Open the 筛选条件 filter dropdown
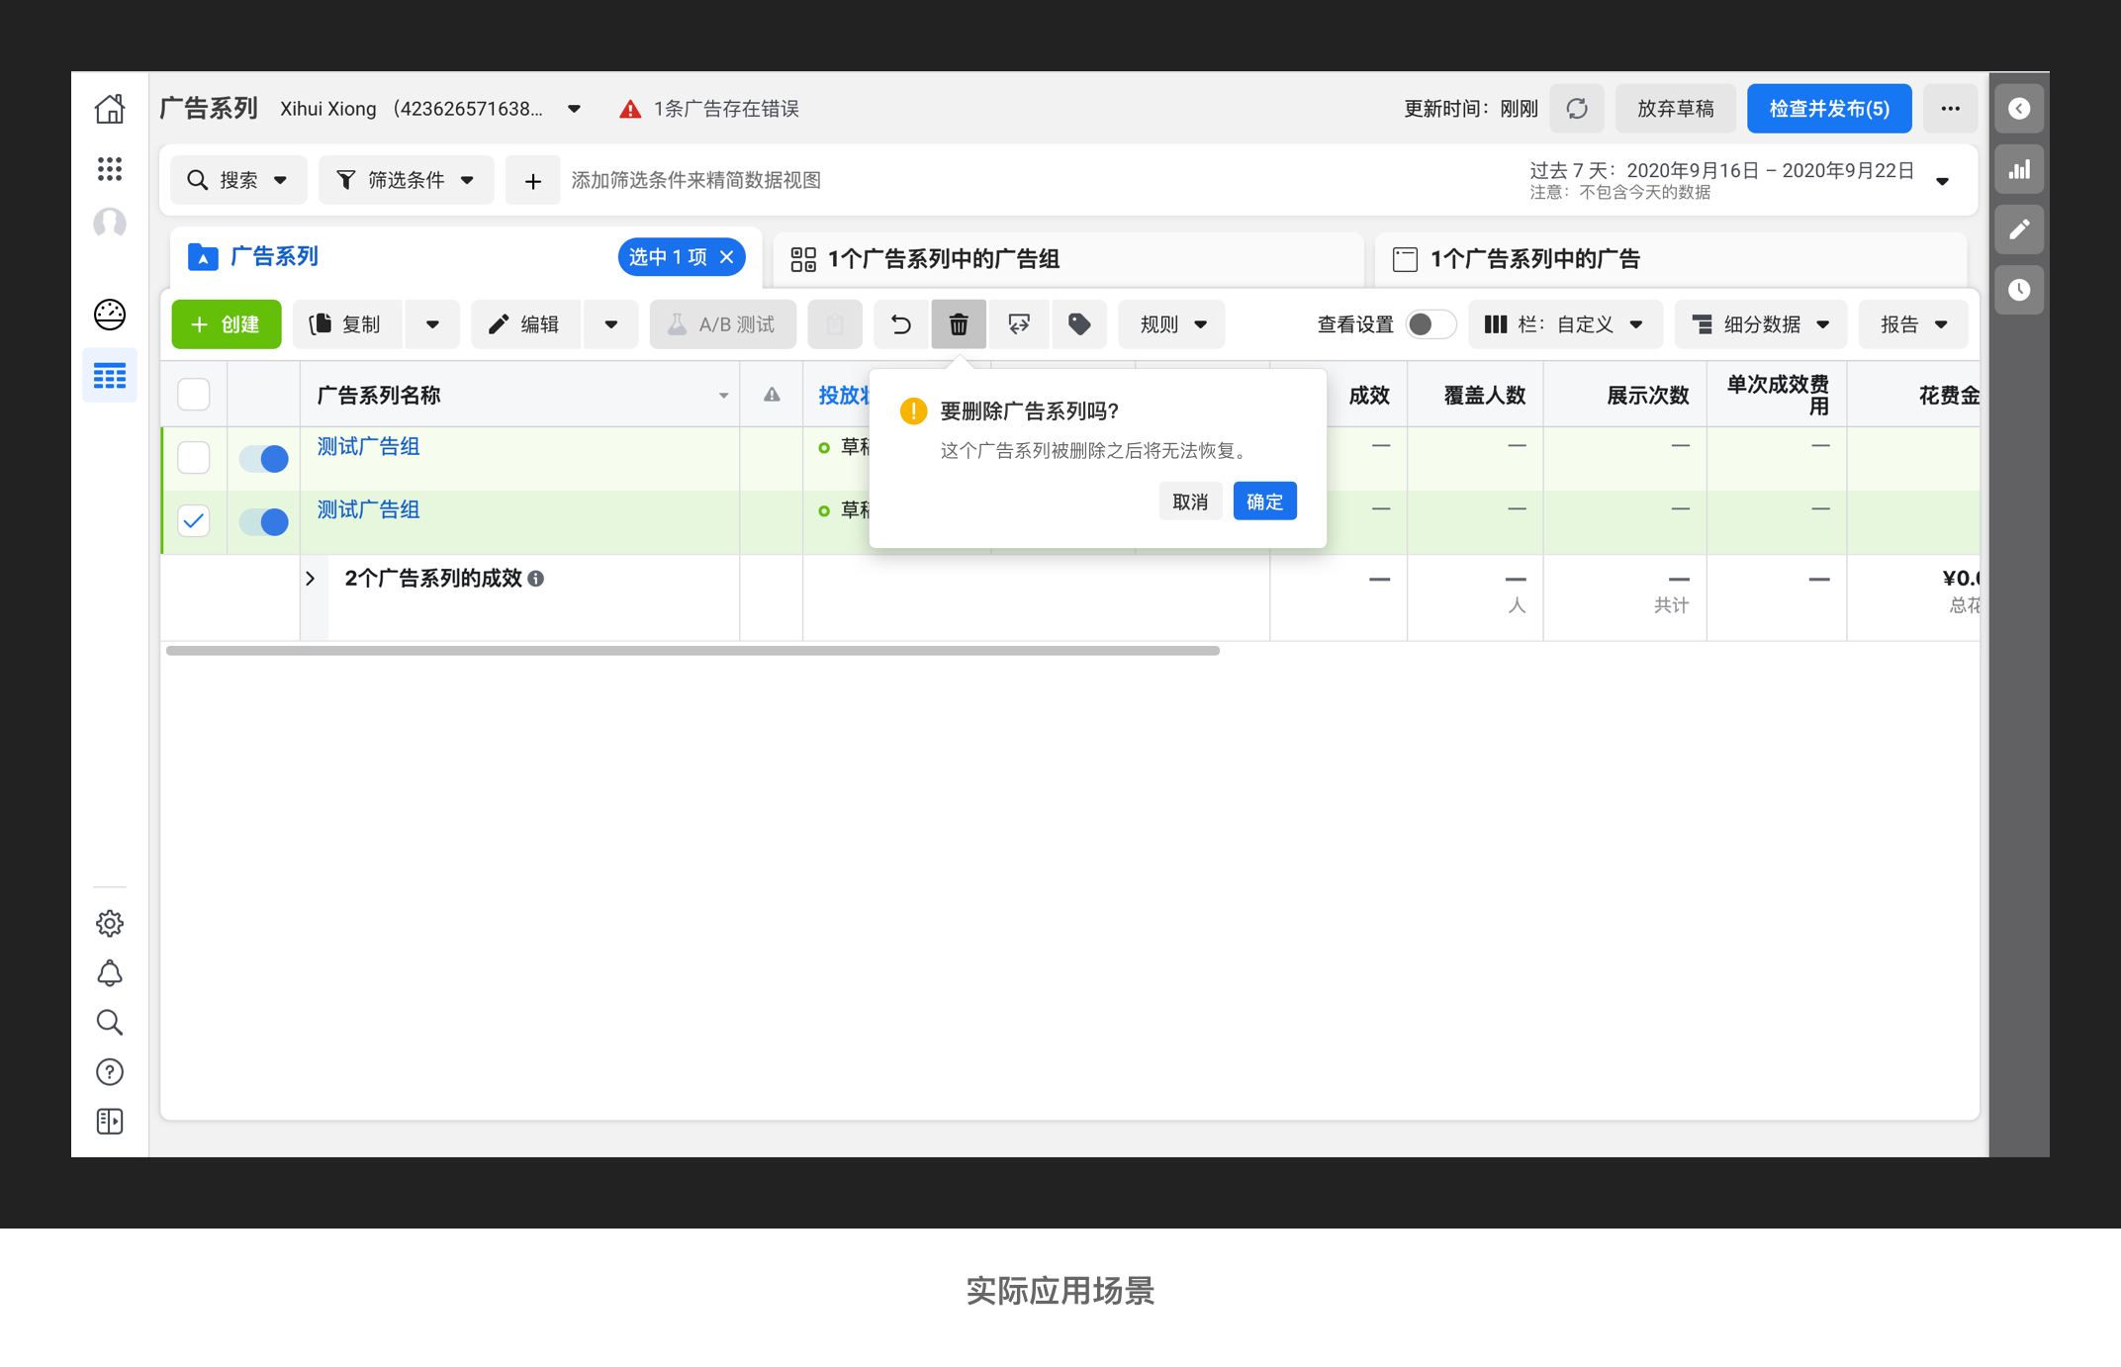The width and height of the screenshot is (2121, 1367). pyautogui.click(x=406, y=180)
